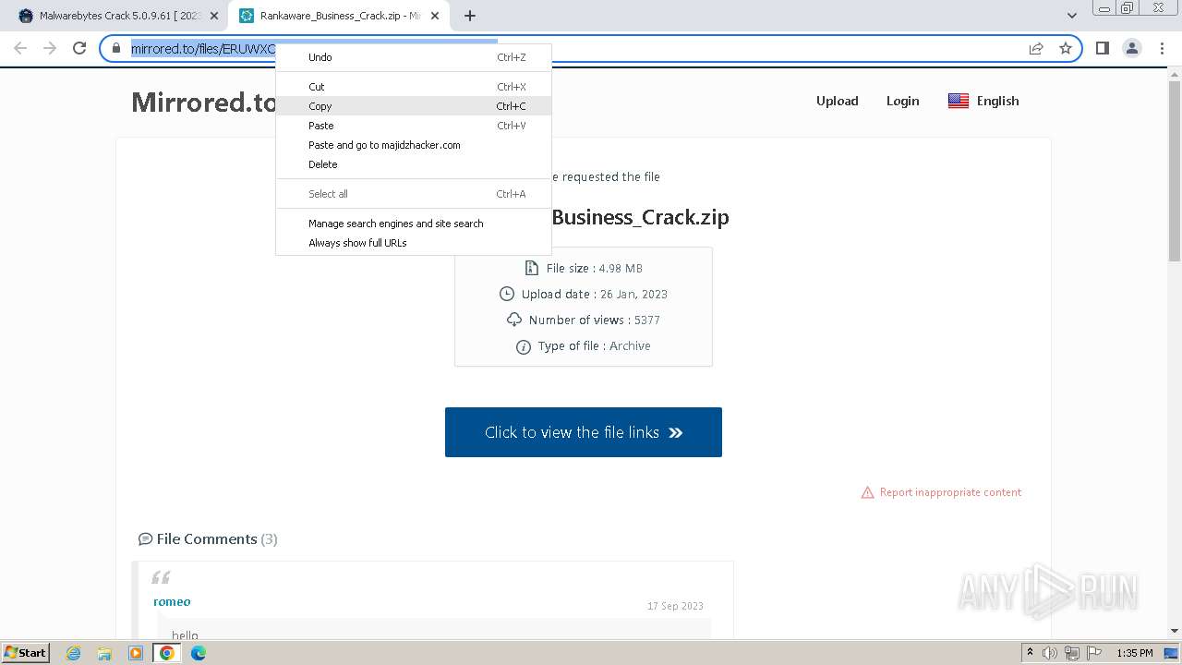Click the Type of file Archive text
1182x665 pixels.
[594, 345]
